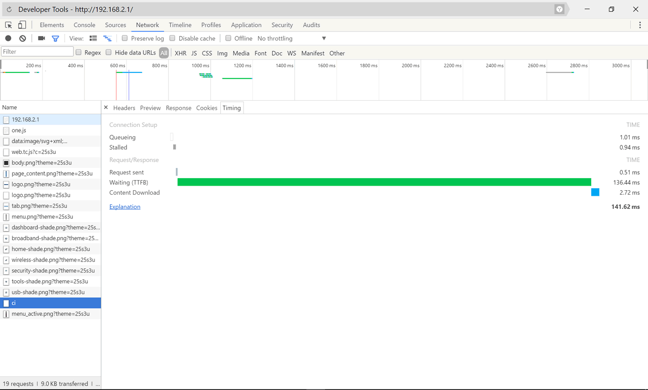648x390 pixels.
Task: Toggle the filter funnel icon
Action: 56,38
